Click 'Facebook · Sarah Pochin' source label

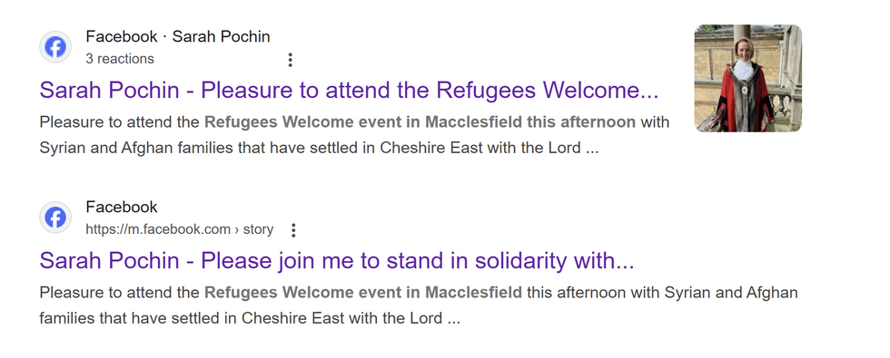pyautogui.click(x=178, y=37)
